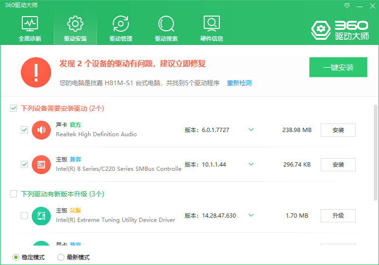Expand version dropdown for 10.1.1.44
This screenshot has height=265, width=379.
(251, 164)
